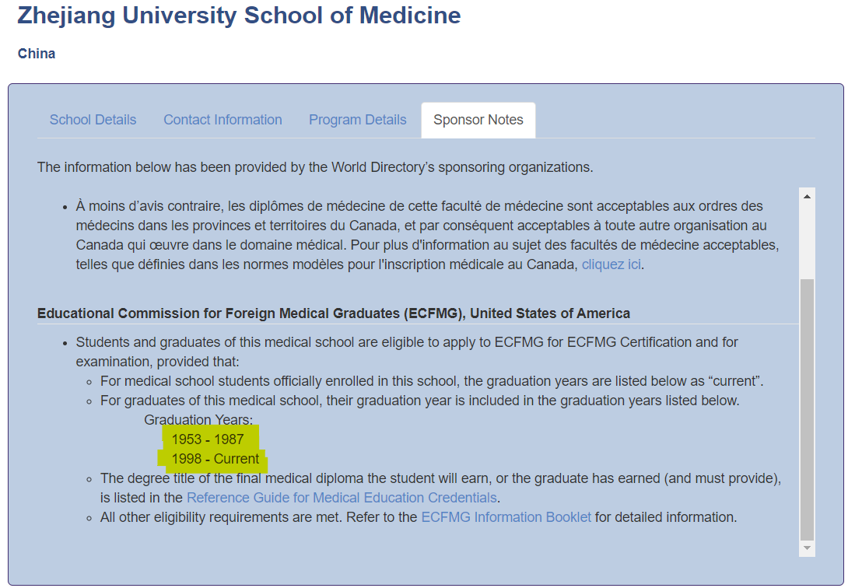This screenshot has width=848, height=588.
Task: Open Reference Guide for Medical Education Credentials link
Action: 342,498
